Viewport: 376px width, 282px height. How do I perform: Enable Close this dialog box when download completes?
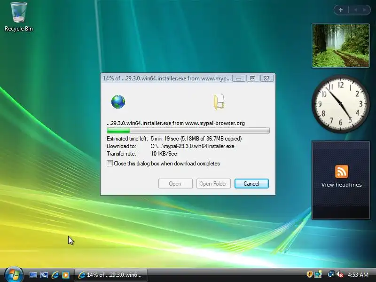[x=110, y=163]
